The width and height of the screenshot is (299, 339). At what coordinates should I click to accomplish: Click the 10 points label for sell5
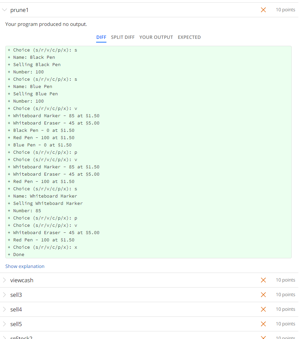pos(285,324)
